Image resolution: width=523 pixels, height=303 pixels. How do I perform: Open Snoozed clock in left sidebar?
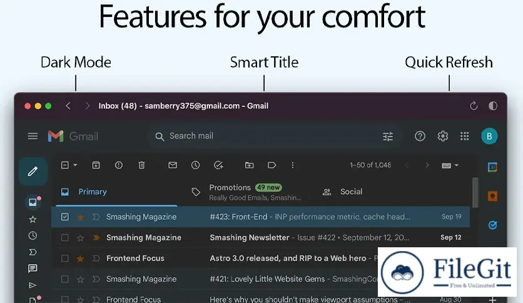click(33, 235)
